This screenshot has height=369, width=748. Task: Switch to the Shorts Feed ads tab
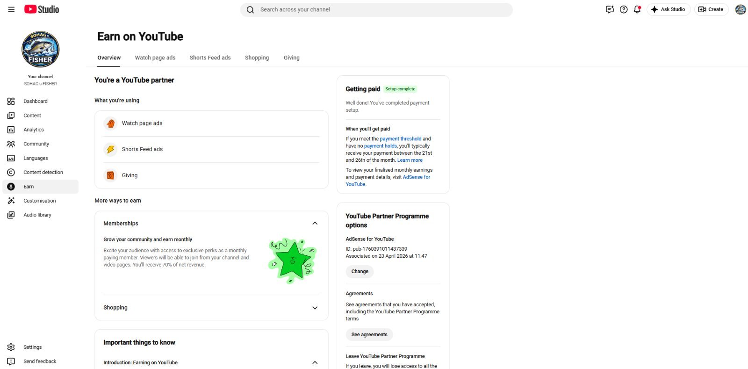(x=210, y=58)
